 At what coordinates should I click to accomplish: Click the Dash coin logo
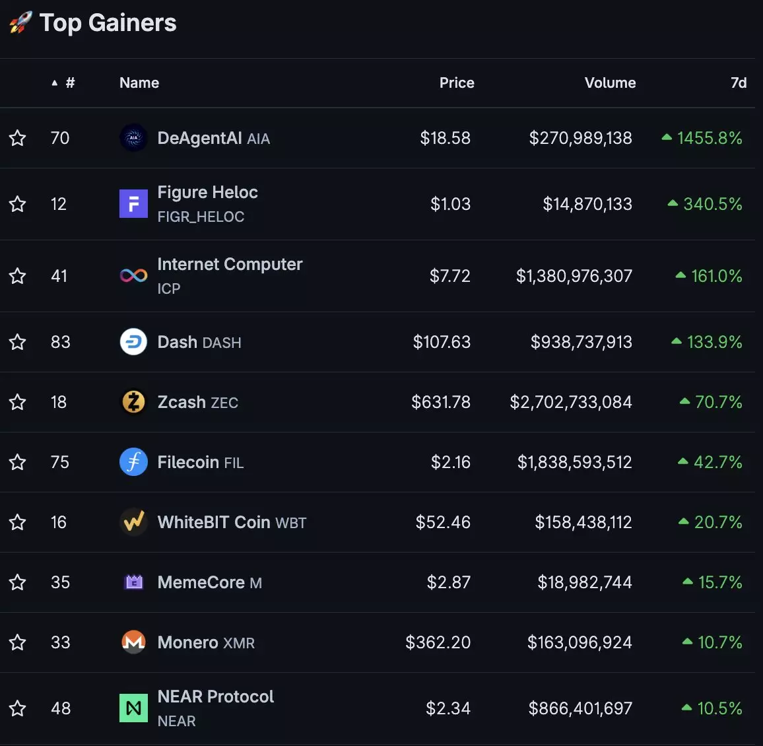[133, 342]
